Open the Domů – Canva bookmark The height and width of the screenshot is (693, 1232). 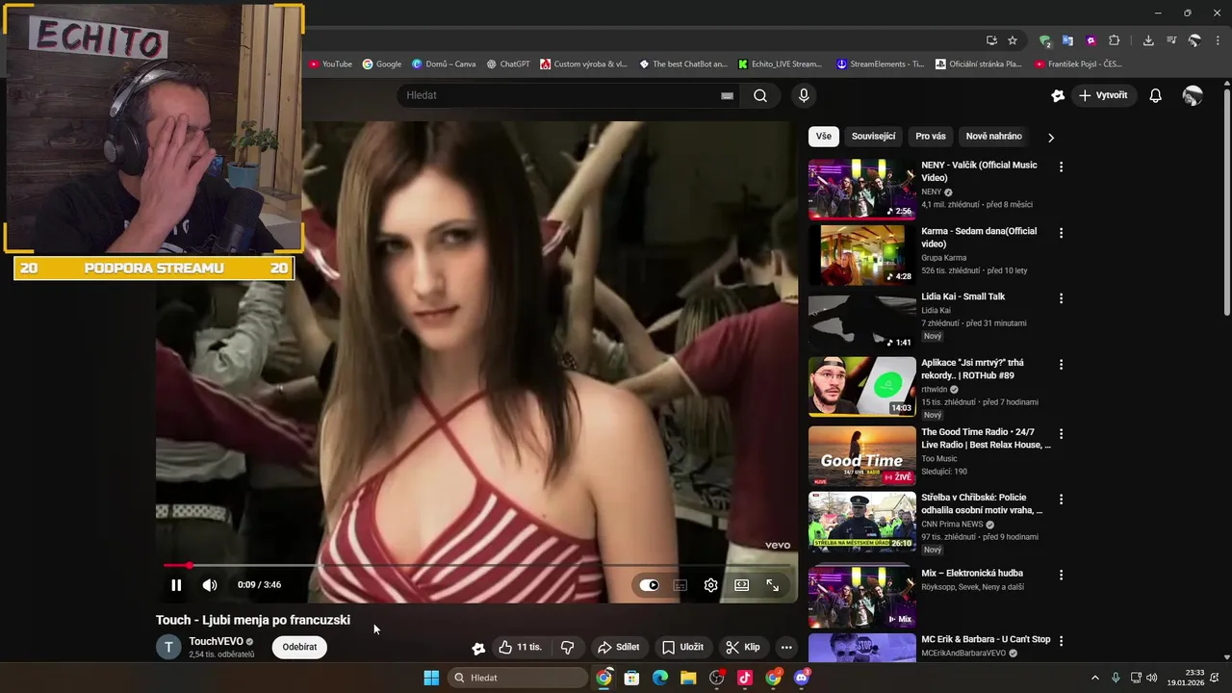444,64
